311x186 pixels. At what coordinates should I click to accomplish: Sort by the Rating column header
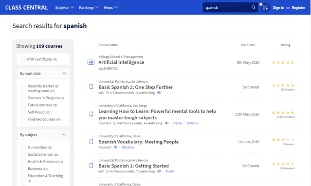point(285,45)
